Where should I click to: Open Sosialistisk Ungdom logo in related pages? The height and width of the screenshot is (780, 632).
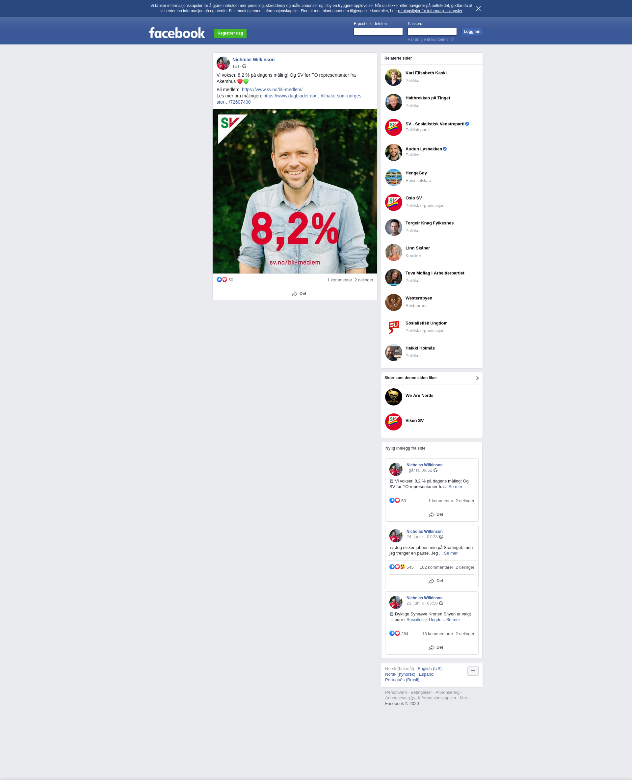pyautogui.click(x=394, y=327)
